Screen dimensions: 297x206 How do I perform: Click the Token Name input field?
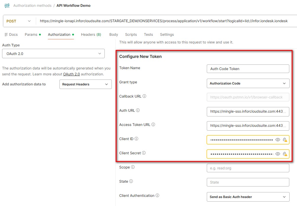point(248,69)
